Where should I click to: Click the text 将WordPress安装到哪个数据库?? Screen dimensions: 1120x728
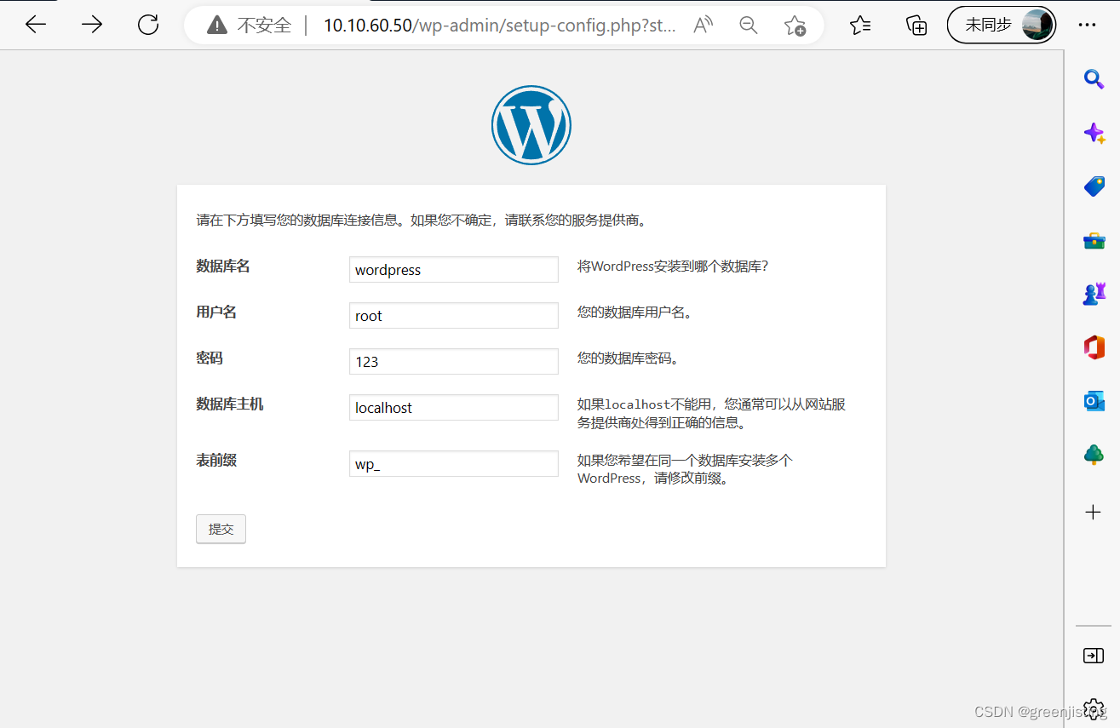pos(673,267)
